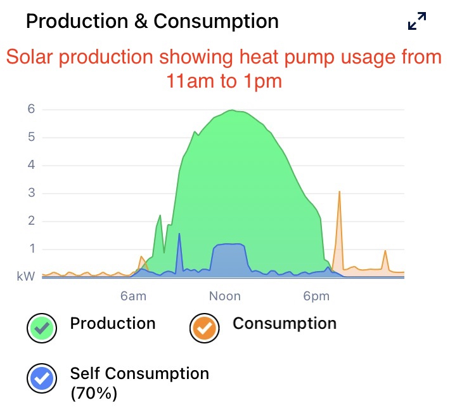
Task: Click the green production curve peak
Action: [x=233, y=110]
